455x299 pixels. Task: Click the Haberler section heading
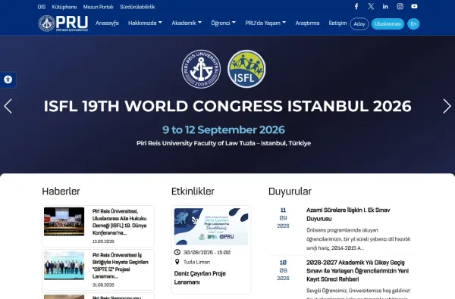click(x=61, y=192)
